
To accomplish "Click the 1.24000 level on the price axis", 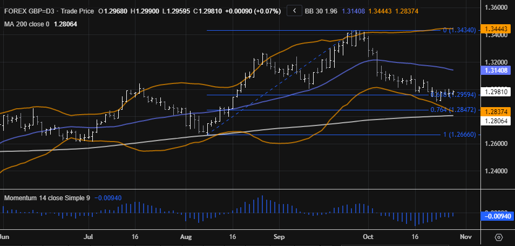I will tap(497, 171).
